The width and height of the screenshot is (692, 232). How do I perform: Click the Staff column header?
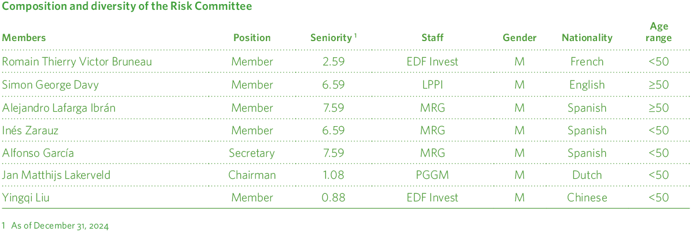(x=433, y=38)
